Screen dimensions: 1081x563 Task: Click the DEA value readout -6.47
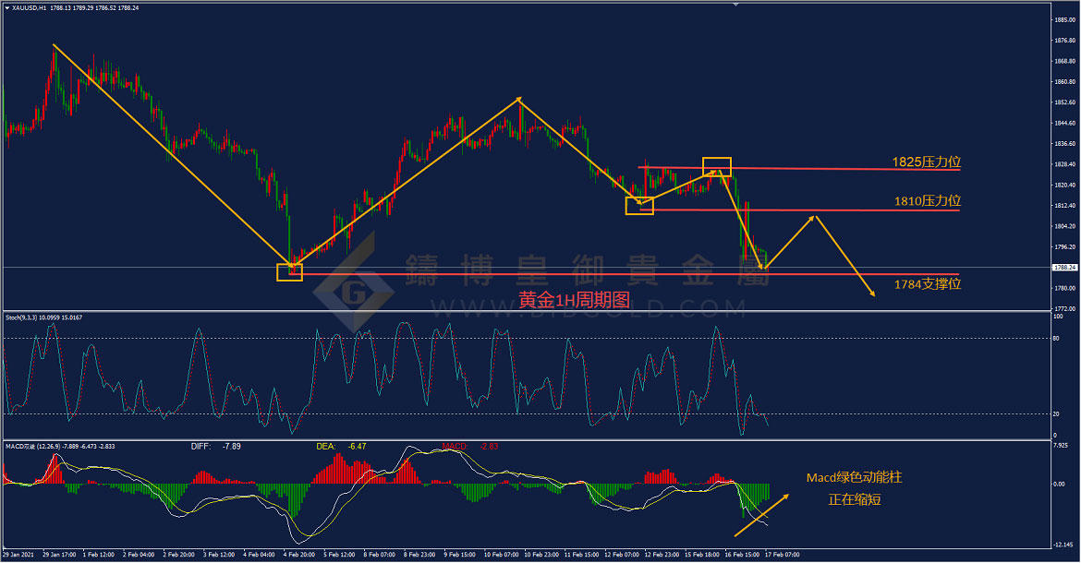click(358, 447)
